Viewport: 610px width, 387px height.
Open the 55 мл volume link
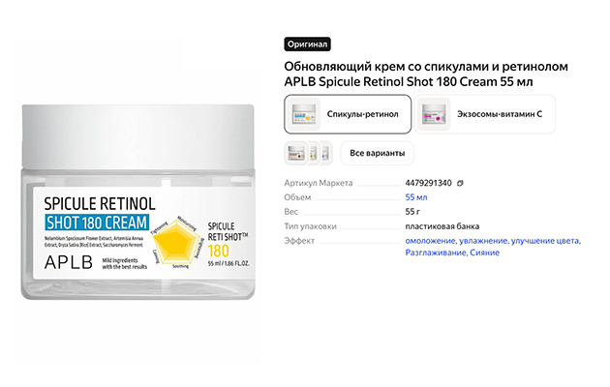[x=416, y=197]
